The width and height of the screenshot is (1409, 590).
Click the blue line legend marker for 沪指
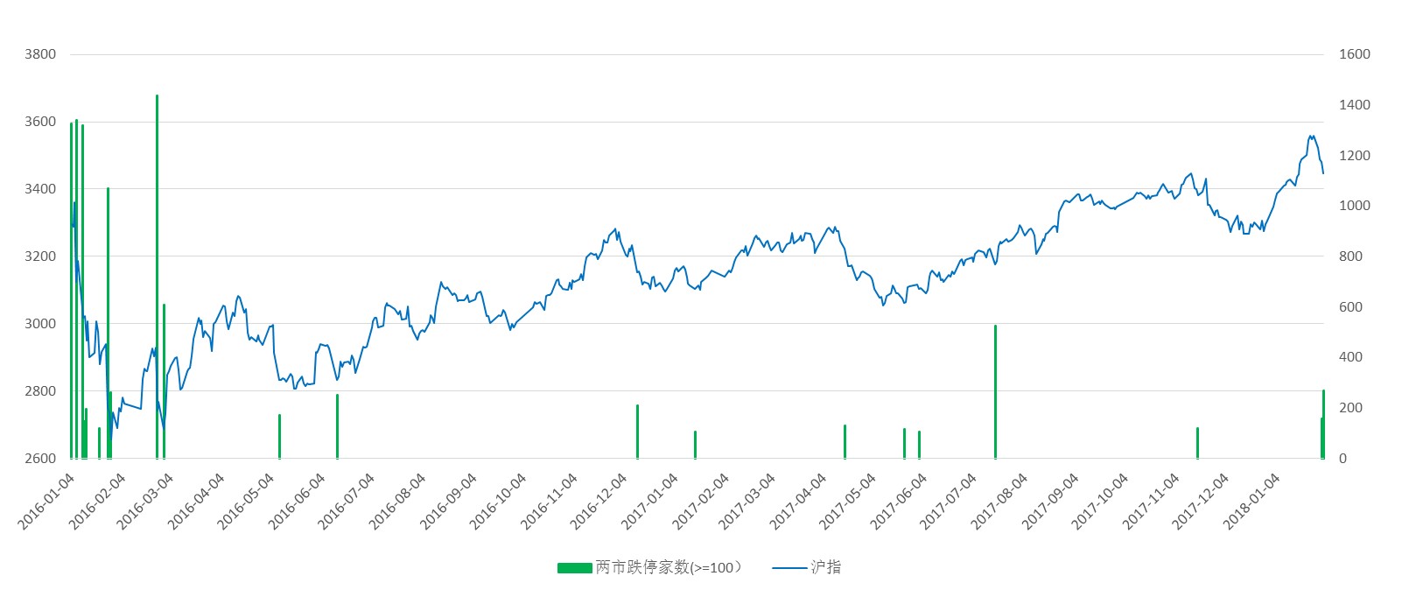coord(789,568)
